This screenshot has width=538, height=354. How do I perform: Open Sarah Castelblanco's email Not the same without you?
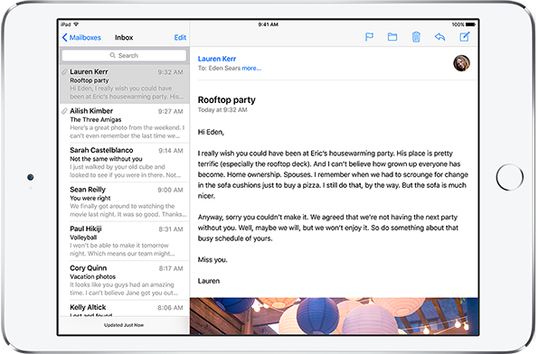pyautogui.click(x=124, y=163)
